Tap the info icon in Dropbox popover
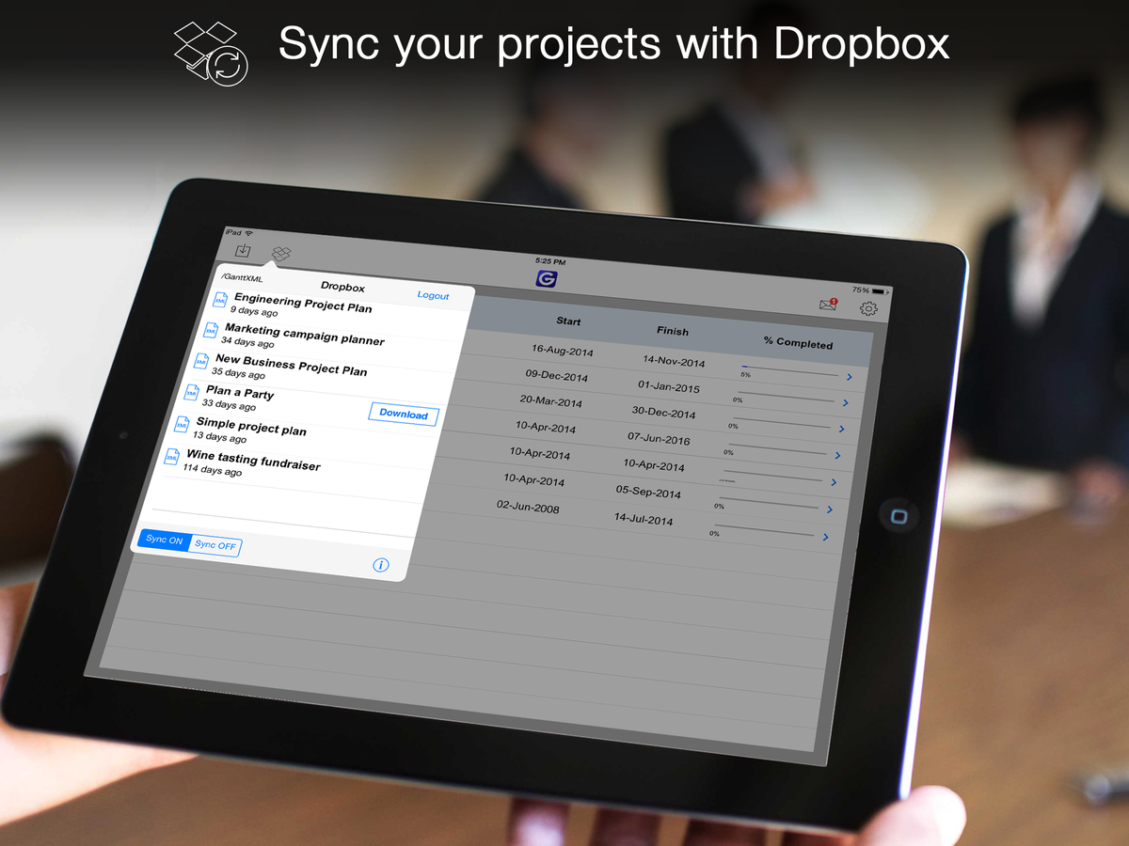 tap(381, 565)
